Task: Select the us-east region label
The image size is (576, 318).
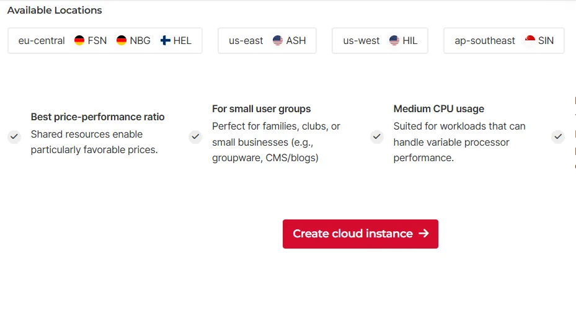Action: tap(246, 41)
